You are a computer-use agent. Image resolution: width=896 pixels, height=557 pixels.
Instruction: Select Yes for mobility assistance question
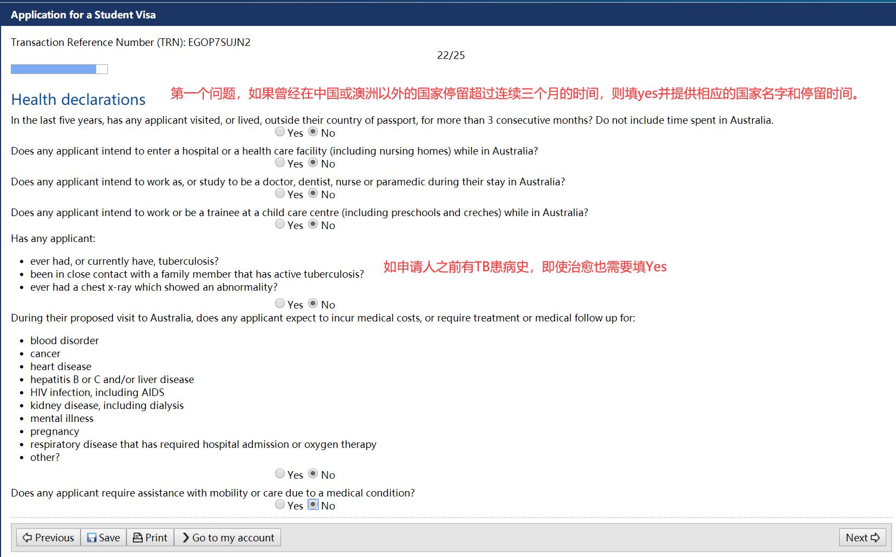(x=280, y=505)
